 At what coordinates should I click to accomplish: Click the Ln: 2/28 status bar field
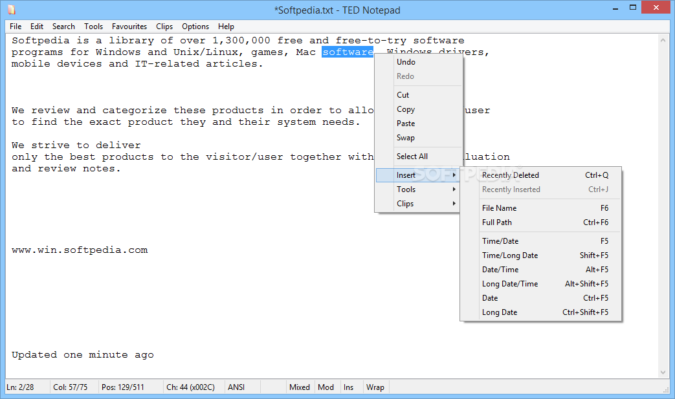(x=27, y=387)
